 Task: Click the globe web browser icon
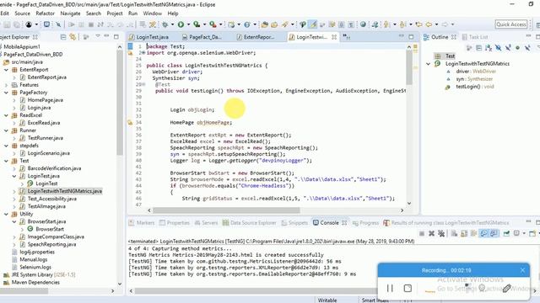pyautogui.click(x=363, y=24)
